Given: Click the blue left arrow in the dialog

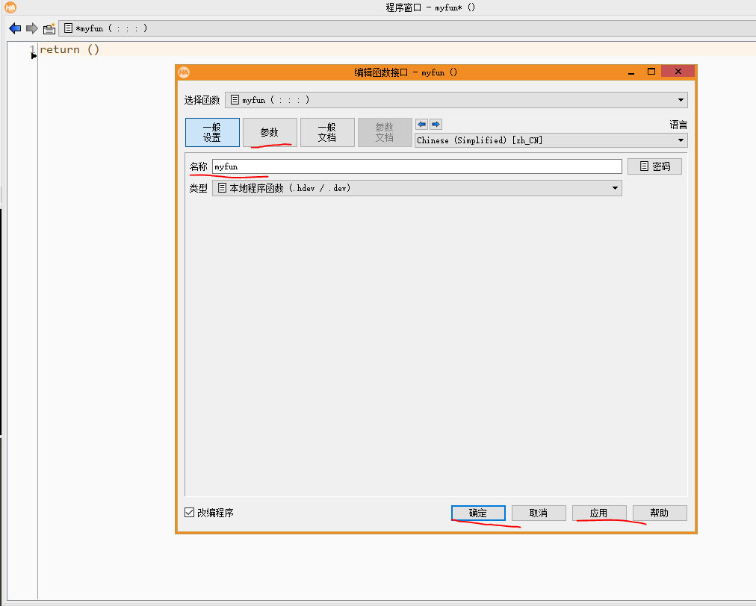Looking at the screenshot, I should pyautogui.click(x=421, y=124).
